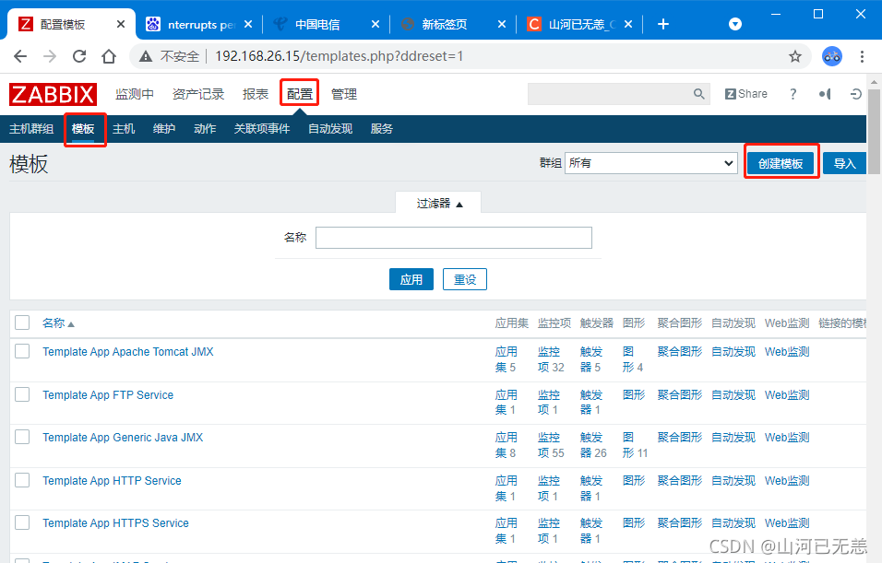Open Template App Apache Tomcat JMX

tap(127, 352)
